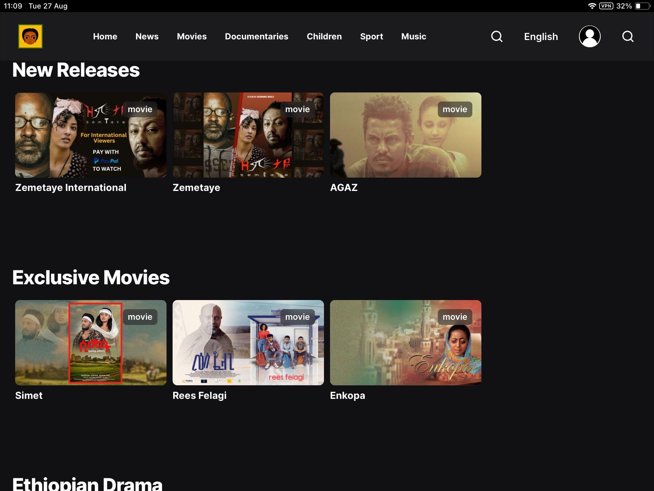Tap the 32% battery percentage
This screenshot has width=654, height=491.
coord(624,6)
